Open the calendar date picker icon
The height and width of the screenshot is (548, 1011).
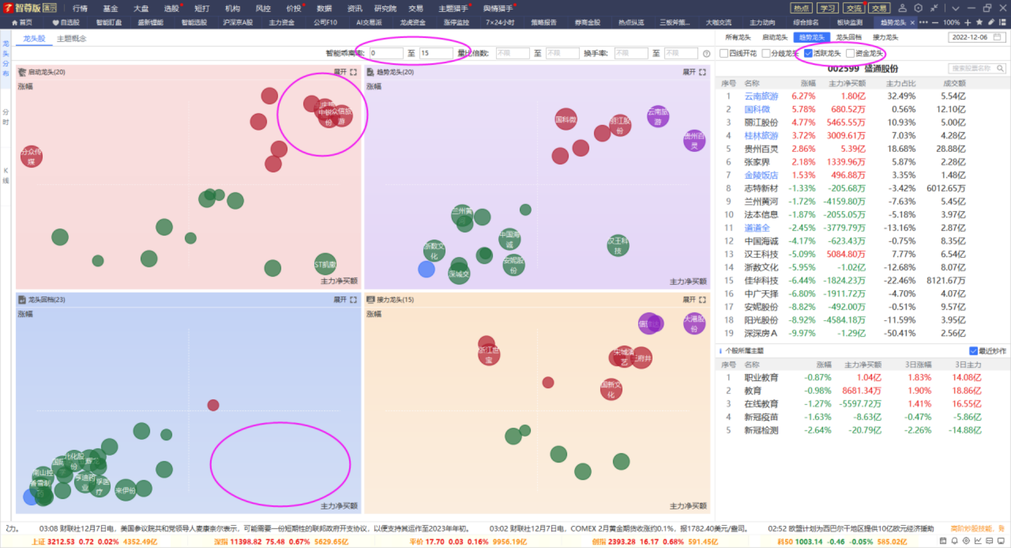pyautogui.click(x=997, y=37)
